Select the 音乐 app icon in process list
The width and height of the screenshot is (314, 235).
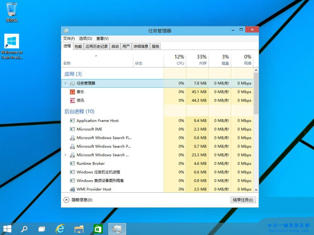coord(73,92)
